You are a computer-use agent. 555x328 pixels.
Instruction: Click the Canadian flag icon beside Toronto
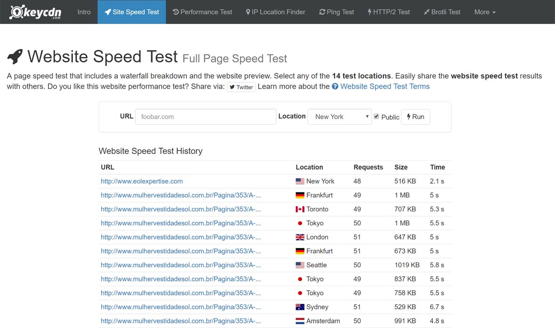coord(300,209)
